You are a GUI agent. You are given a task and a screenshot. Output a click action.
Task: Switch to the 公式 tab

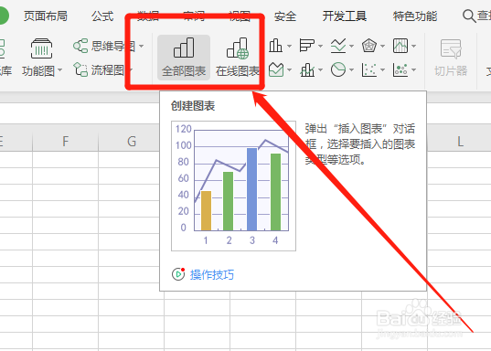click(102, 16)
